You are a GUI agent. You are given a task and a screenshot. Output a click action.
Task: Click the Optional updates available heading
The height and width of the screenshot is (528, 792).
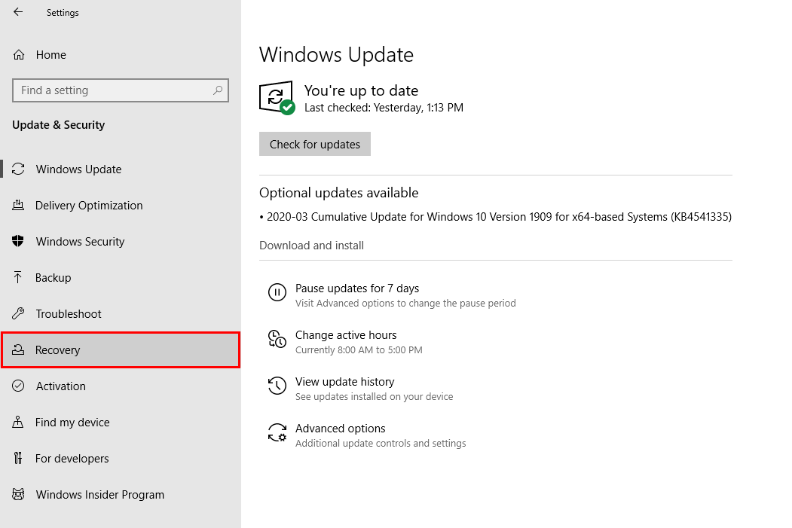(339, 193)
